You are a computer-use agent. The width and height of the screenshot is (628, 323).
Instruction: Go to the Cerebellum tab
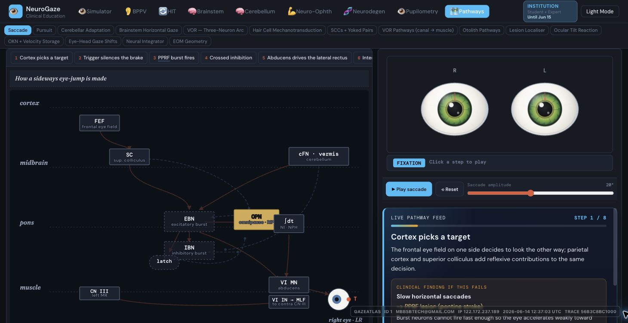(x=255, y=12)
